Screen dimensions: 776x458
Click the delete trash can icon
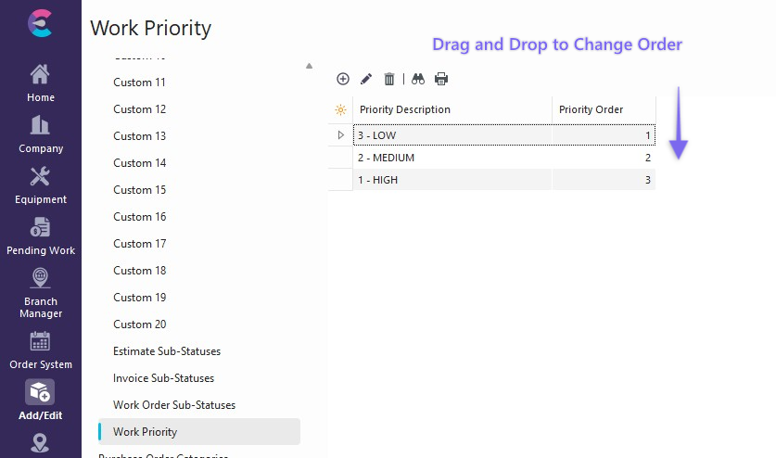[389, 79]
